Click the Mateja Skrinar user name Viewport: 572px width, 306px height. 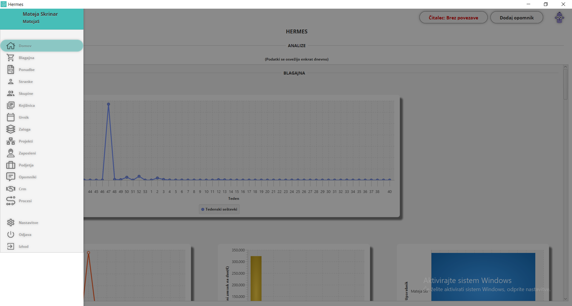[x=40, y=14]
